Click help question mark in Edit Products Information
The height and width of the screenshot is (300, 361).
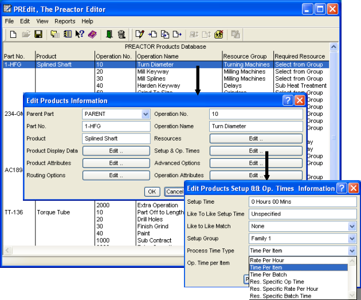288,100
